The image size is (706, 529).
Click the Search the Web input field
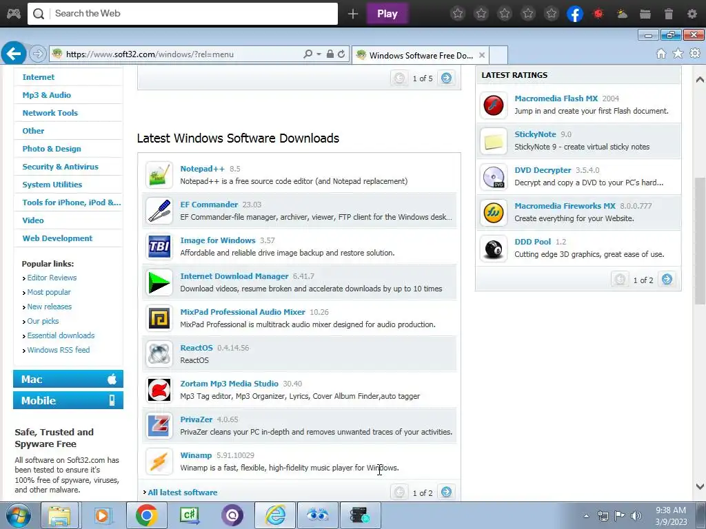pyautogui.click(x=182, y=14)
